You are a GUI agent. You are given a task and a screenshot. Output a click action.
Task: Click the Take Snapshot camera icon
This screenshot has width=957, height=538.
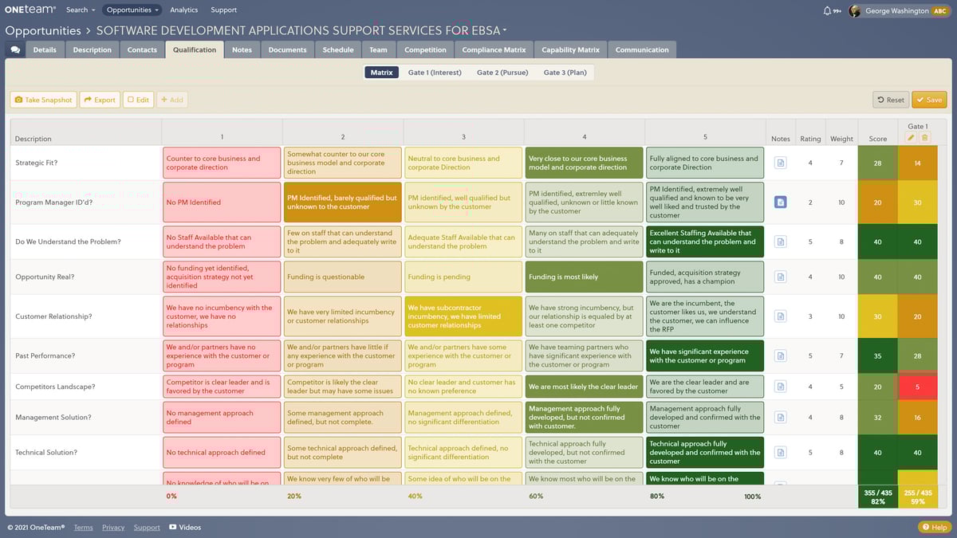click(18, 100)
